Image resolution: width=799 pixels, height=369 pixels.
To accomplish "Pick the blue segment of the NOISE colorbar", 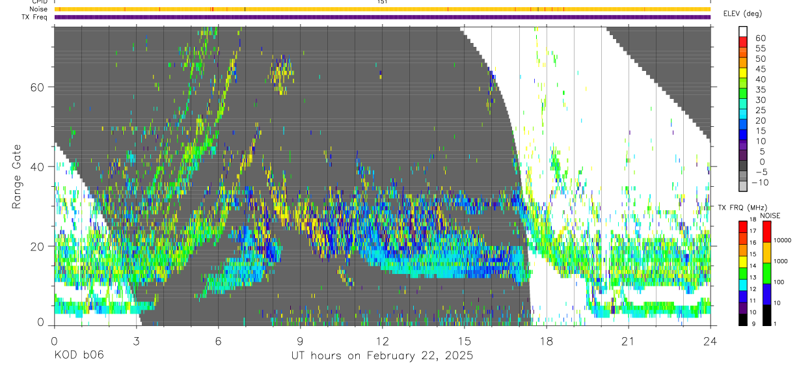I will pyautogui.click(x=767, y=294).
